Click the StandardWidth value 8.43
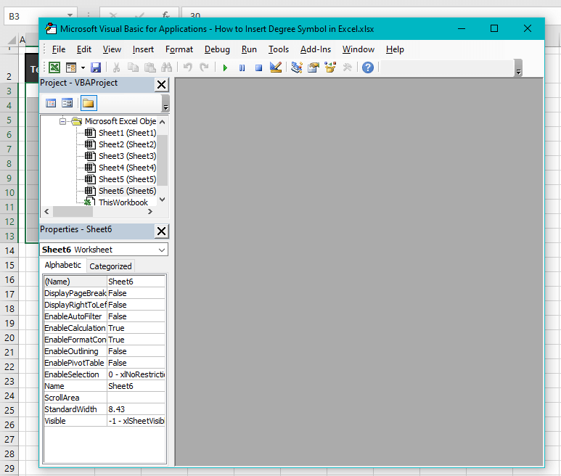This screenshot has height=476, width=561. click(136, 409)
